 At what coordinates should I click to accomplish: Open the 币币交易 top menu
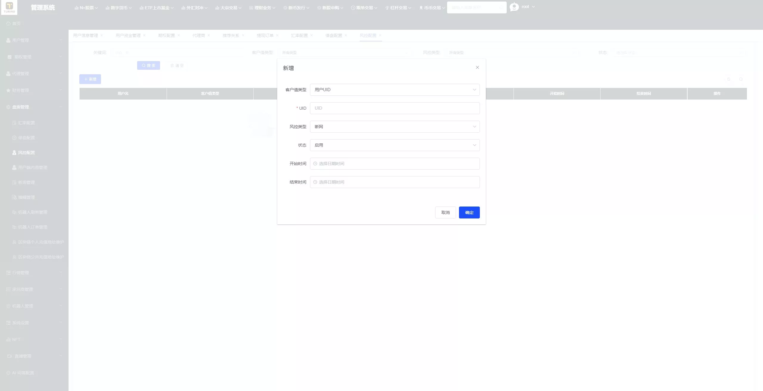coord(432,8)
